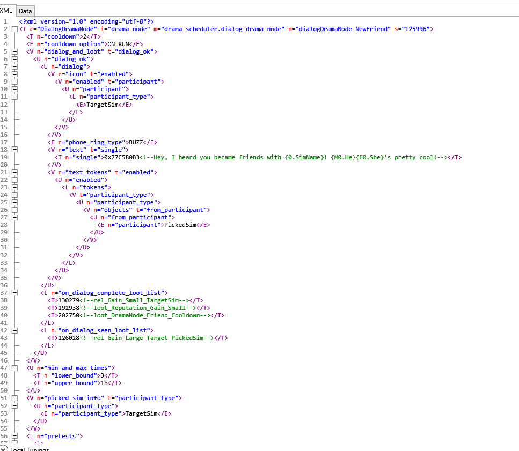Click string key 0x77C580B3
The width and height of the screenshot is (519, 451).
coord(122,157)
